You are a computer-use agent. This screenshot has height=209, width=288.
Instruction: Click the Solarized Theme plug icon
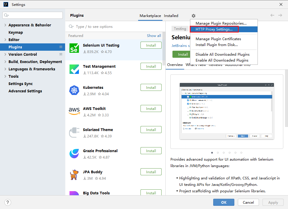coord(74,132)
